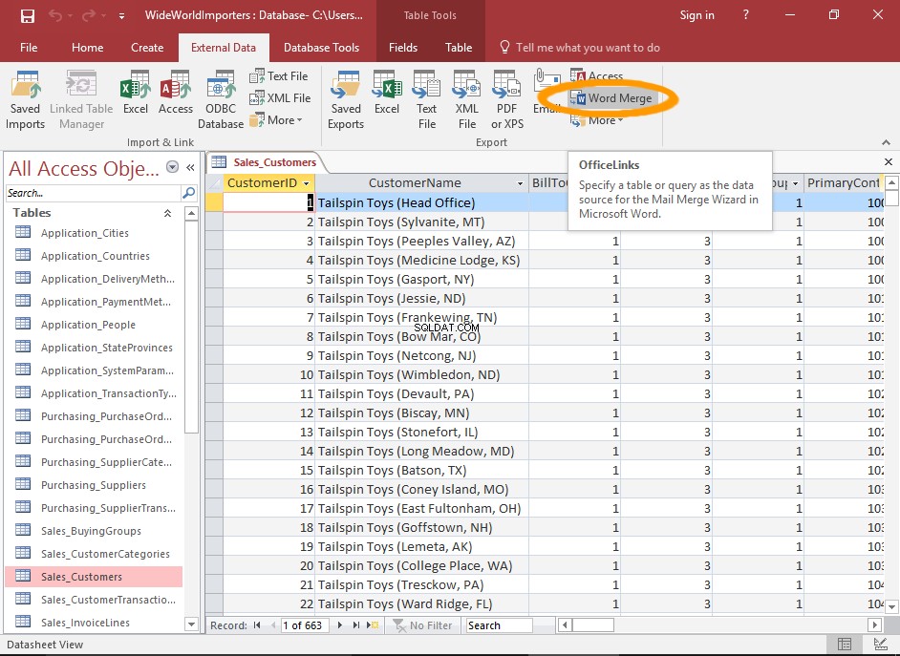Viewport: 900px width, 656px height.
Task: Open the Fields tab
Action: point(403,48)
